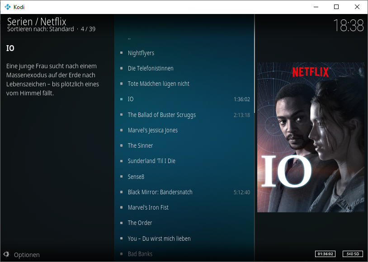This screenshot has height=262, width=368.
Task: Click the 18:38 clock display
Action: click(349, 25)
